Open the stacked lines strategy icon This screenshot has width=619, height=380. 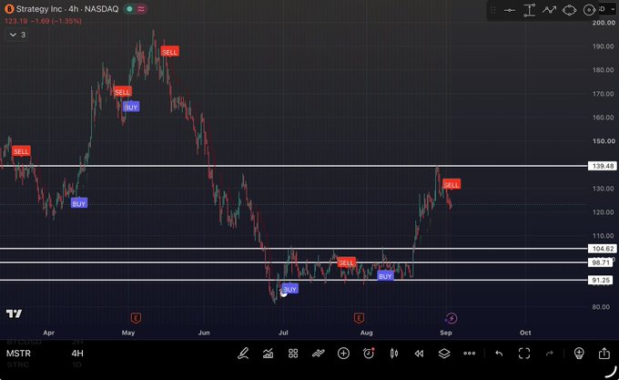pyautogui.click(x=319, y=354)
